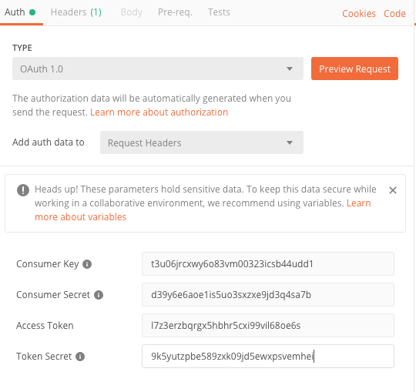Switch to the Headers (1) tab
Screen dimensions: 416x392
pyautogui.click(x=75, y=12)
